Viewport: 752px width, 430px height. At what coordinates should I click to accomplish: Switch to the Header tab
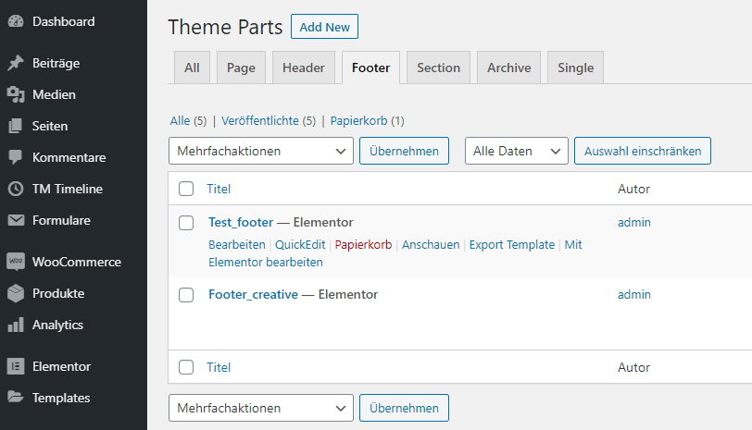[x=303, y=68]
